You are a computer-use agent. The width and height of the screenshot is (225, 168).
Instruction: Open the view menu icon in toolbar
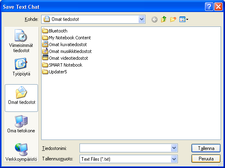point(184,19)
